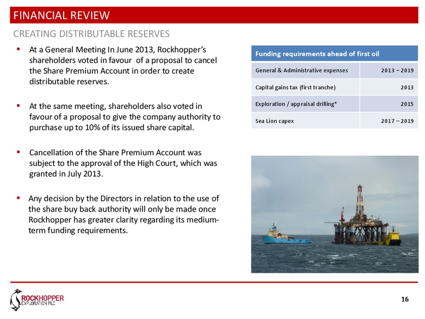Select the 'General & Administrative expenses' cell

click(x=305, y=71)
